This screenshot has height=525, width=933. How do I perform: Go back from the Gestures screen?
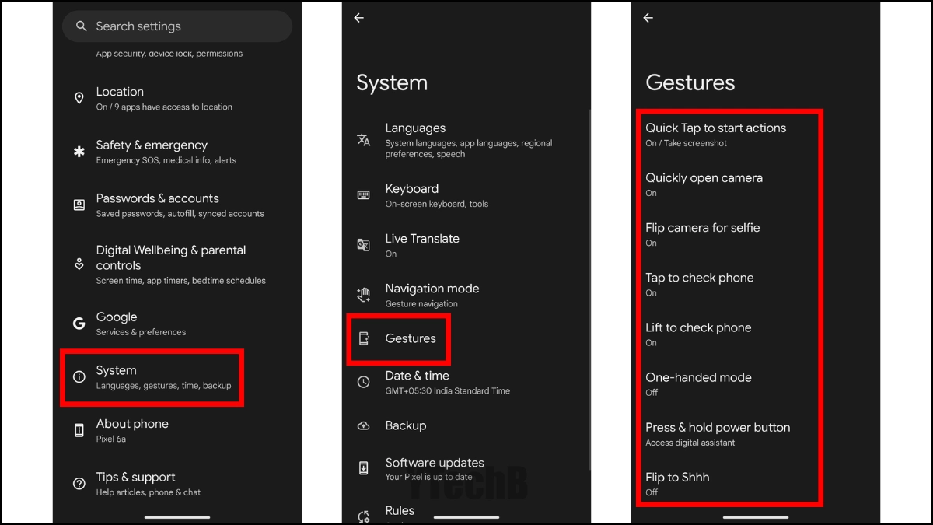[648, 18]
